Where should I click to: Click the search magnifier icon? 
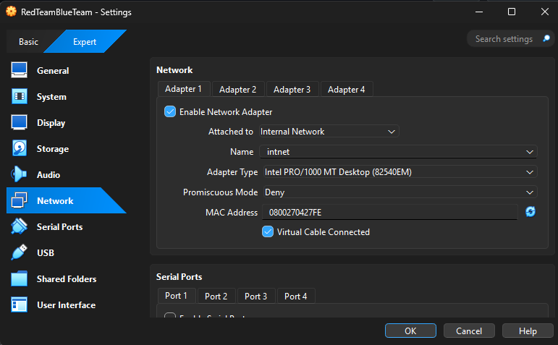pos(546,38)
